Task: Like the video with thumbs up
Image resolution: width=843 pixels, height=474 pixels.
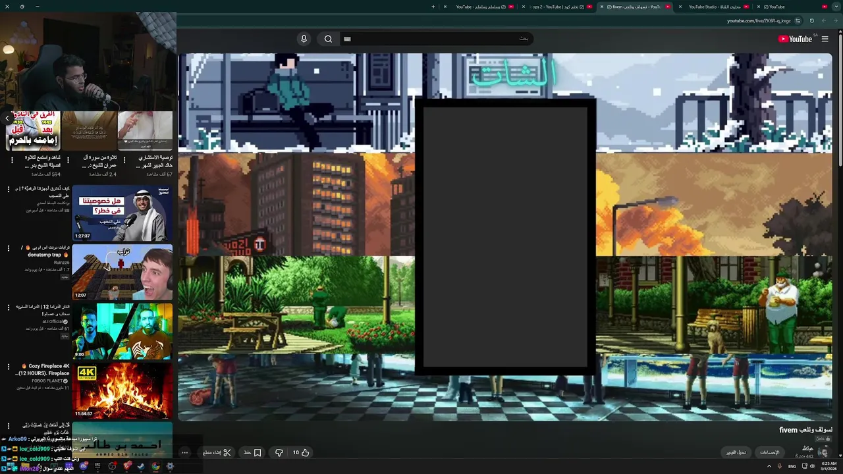Action: tap(301, 453)
